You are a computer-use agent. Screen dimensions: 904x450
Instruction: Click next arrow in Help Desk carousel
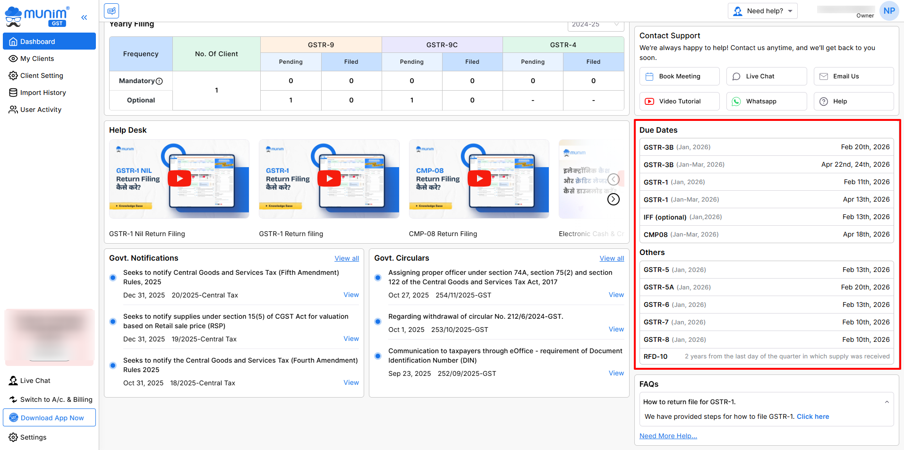(x=613, y=199)
